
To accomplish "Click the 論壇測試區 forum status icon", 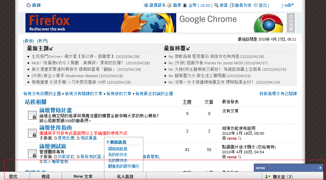I will [x=32, y=154].
